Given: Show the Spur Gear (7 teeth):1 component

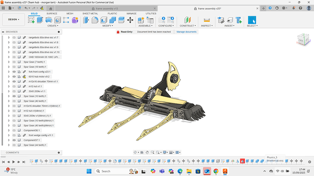Looking at the screenshot, I should coord(14,62).
